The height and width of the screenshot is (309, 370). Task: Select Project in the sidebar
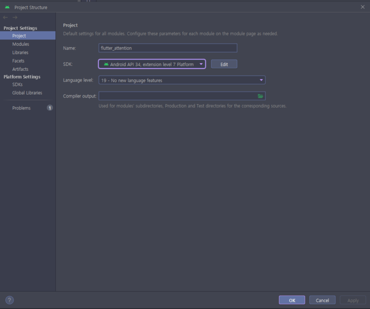tap(19, 36)
